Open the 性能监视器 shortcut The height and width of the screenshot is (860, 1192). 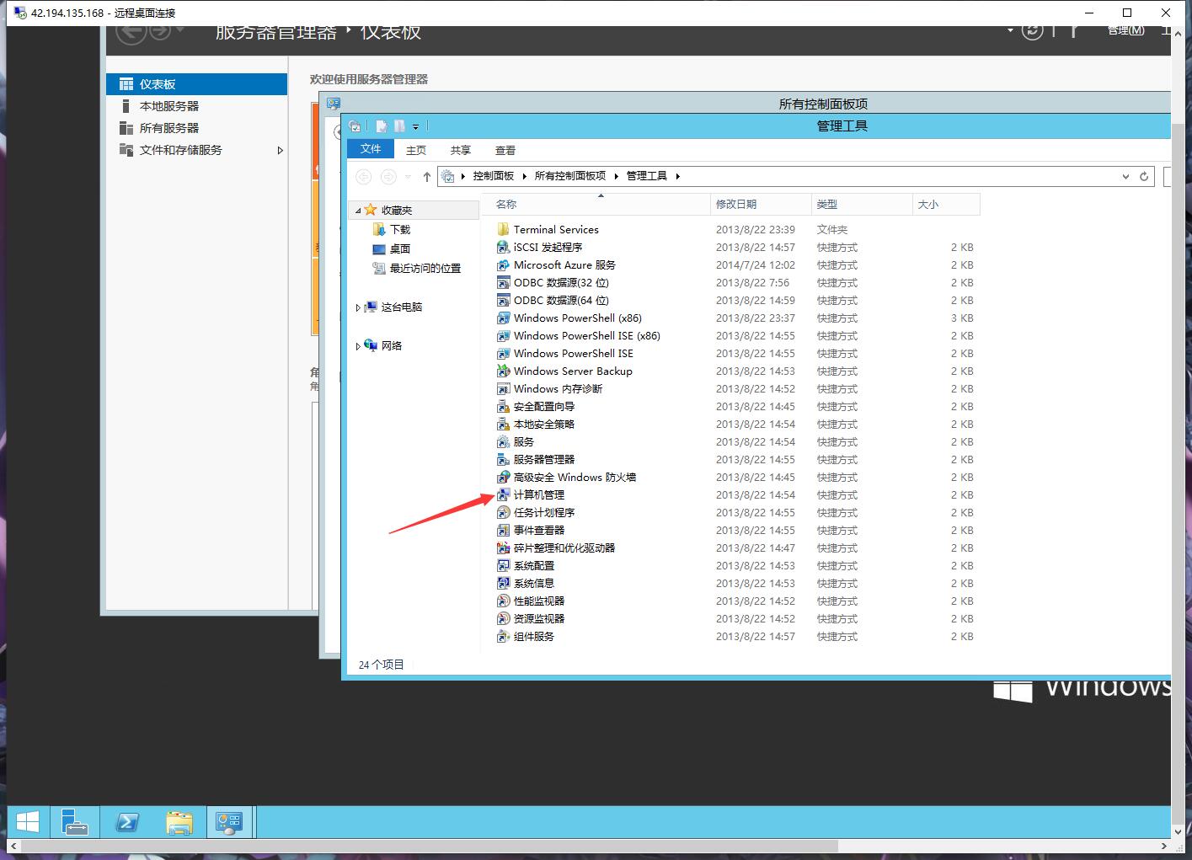[x=540, y=601]
